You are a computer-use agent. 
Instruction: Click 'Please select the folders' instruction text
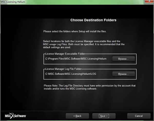[75, 31]
